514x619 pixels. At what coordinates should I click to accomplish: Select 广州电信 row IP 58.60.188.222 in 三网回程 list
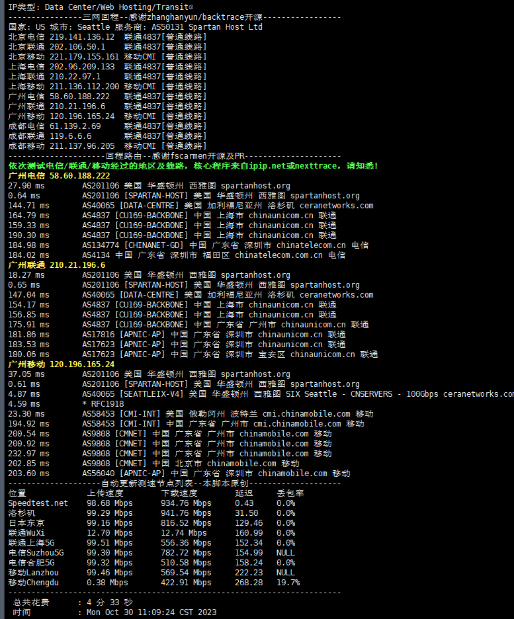pos(80,97)
